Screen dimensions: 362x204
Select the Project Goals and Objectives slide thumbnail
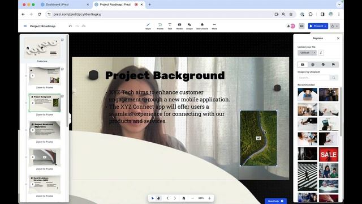[x=45, y=130]
